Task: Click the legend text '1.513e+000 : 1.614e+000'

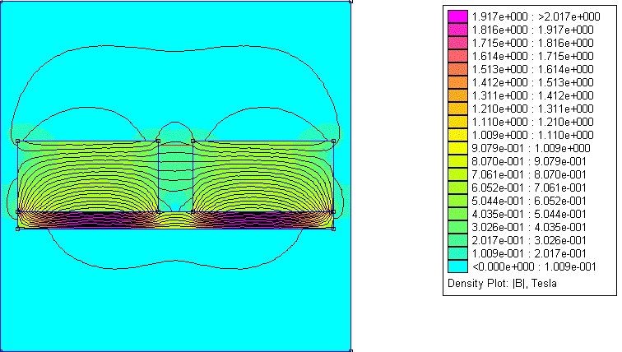Action: coord(533,69)
